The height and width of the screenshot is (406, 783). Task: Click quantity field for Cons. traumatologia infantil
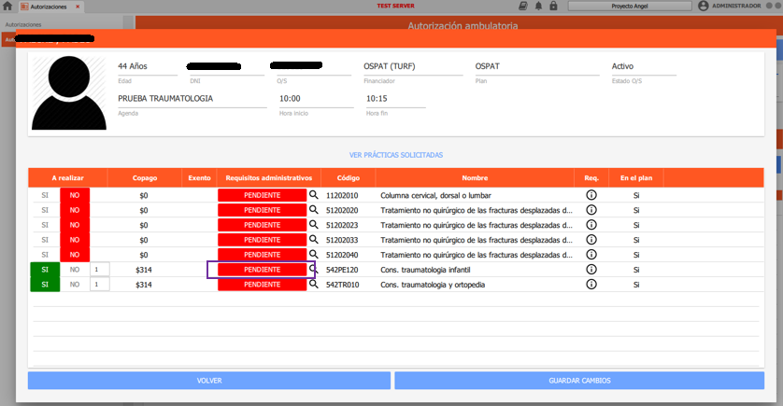click(99, 270)
